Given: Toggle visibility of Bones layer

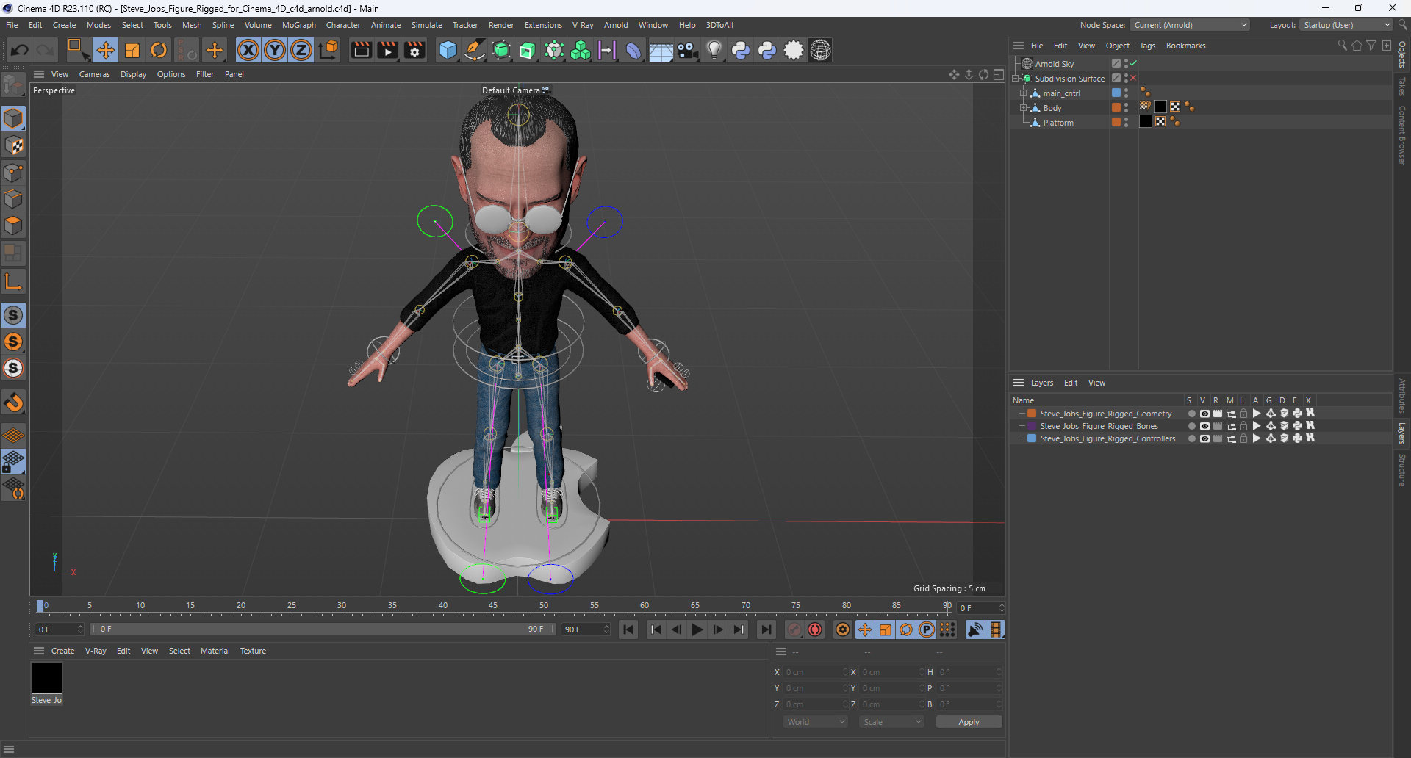Looking at the screenshot, I should coord(1204,426).
